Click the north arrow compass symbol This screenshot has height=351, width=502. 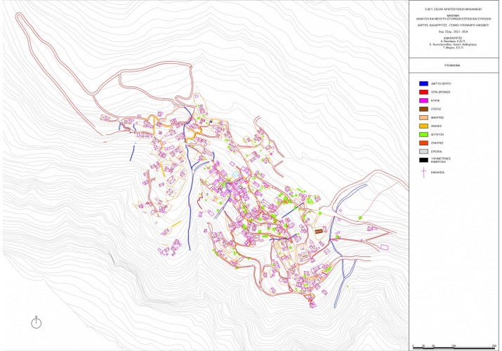(x=37, y=322)
